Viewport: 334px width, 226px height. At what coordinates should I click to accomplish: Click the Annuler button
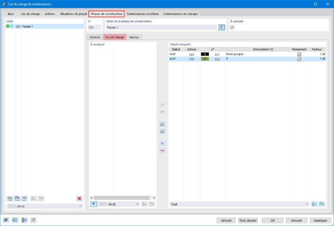297,220
